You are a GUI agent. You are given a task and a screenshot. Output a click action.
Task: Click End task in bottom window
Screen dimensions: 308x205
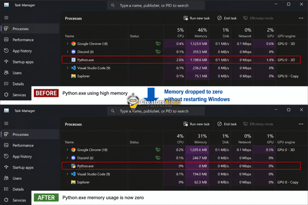point(227,124)
